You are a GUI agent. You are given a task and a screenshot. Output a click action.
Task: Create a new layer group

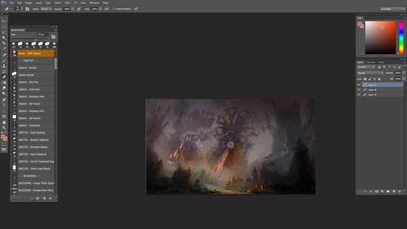(x=388, y=191)
